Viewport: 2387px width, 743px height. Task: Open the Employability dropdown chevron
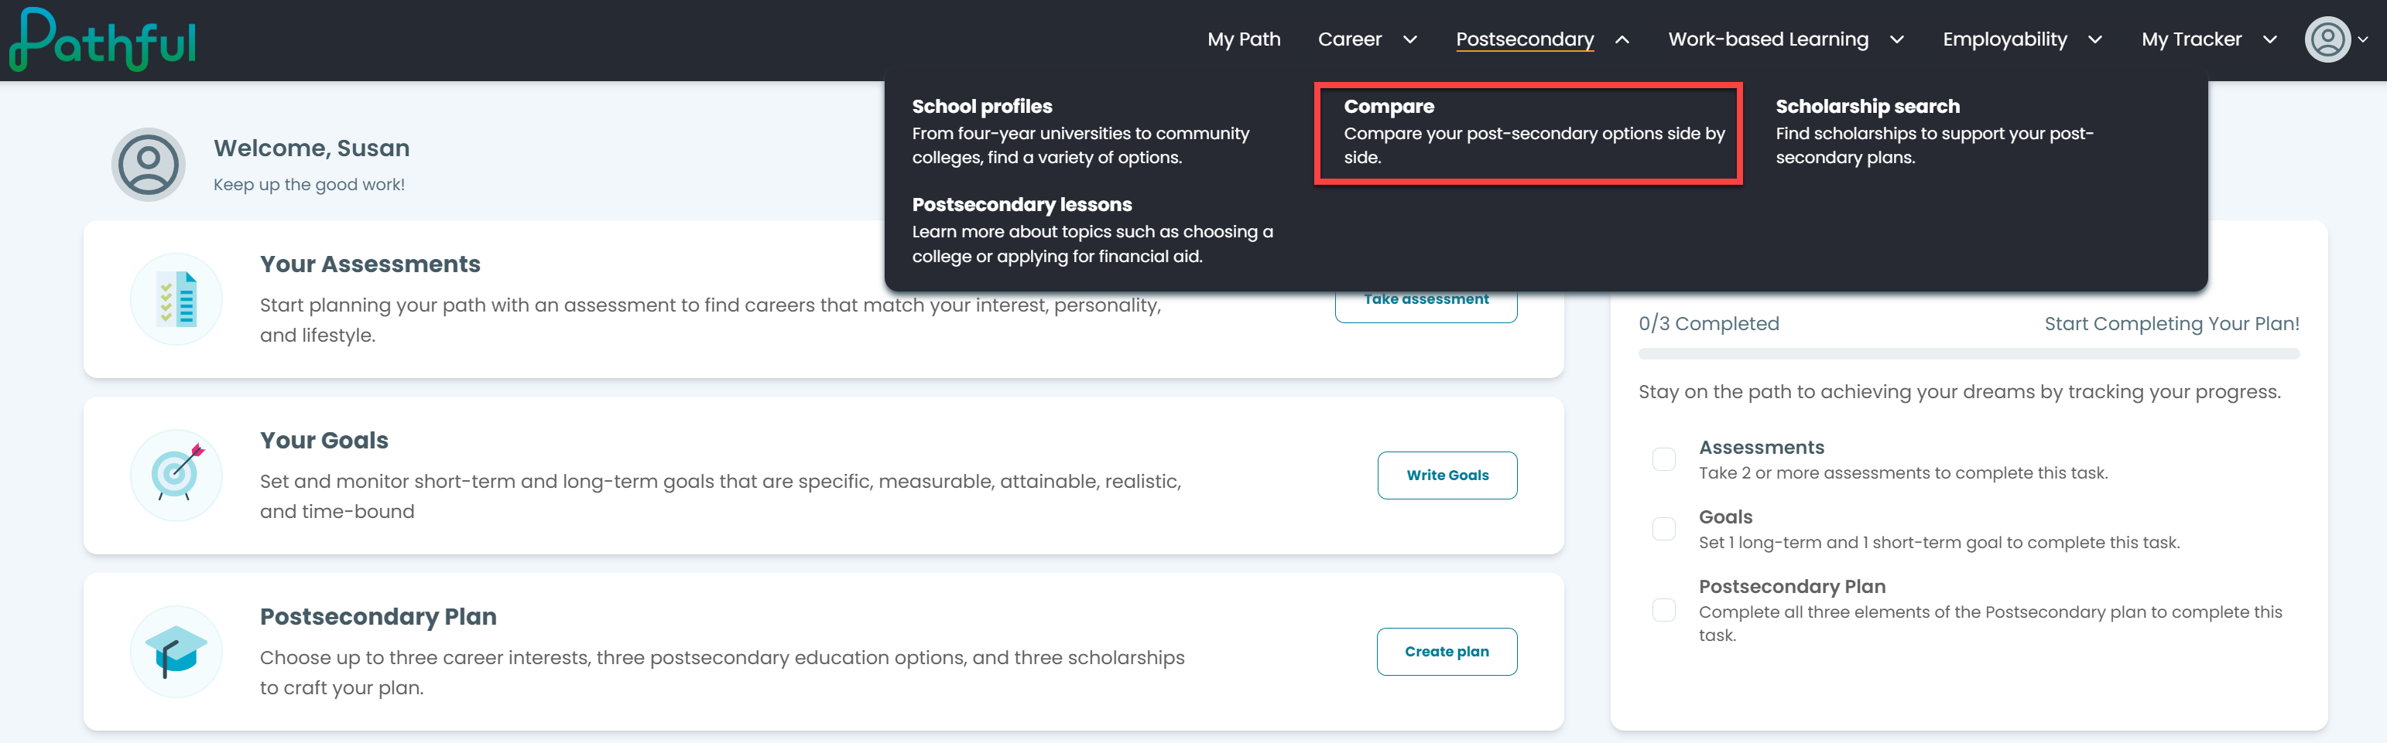tap(2094, 39)
